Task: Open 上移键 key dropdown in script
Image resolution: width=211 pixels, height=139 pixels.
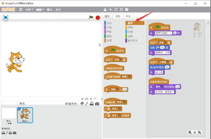Action: click(x=163, y=62)
